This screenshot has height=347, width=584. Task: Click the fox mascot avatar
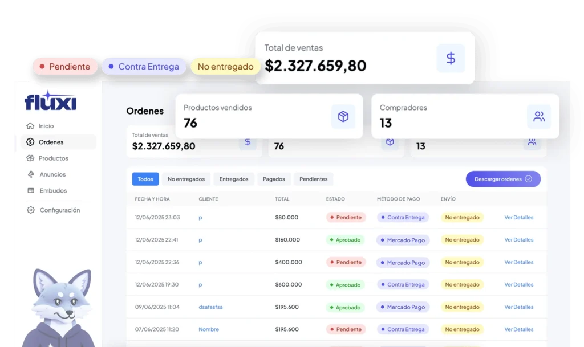tap(60, 307)
